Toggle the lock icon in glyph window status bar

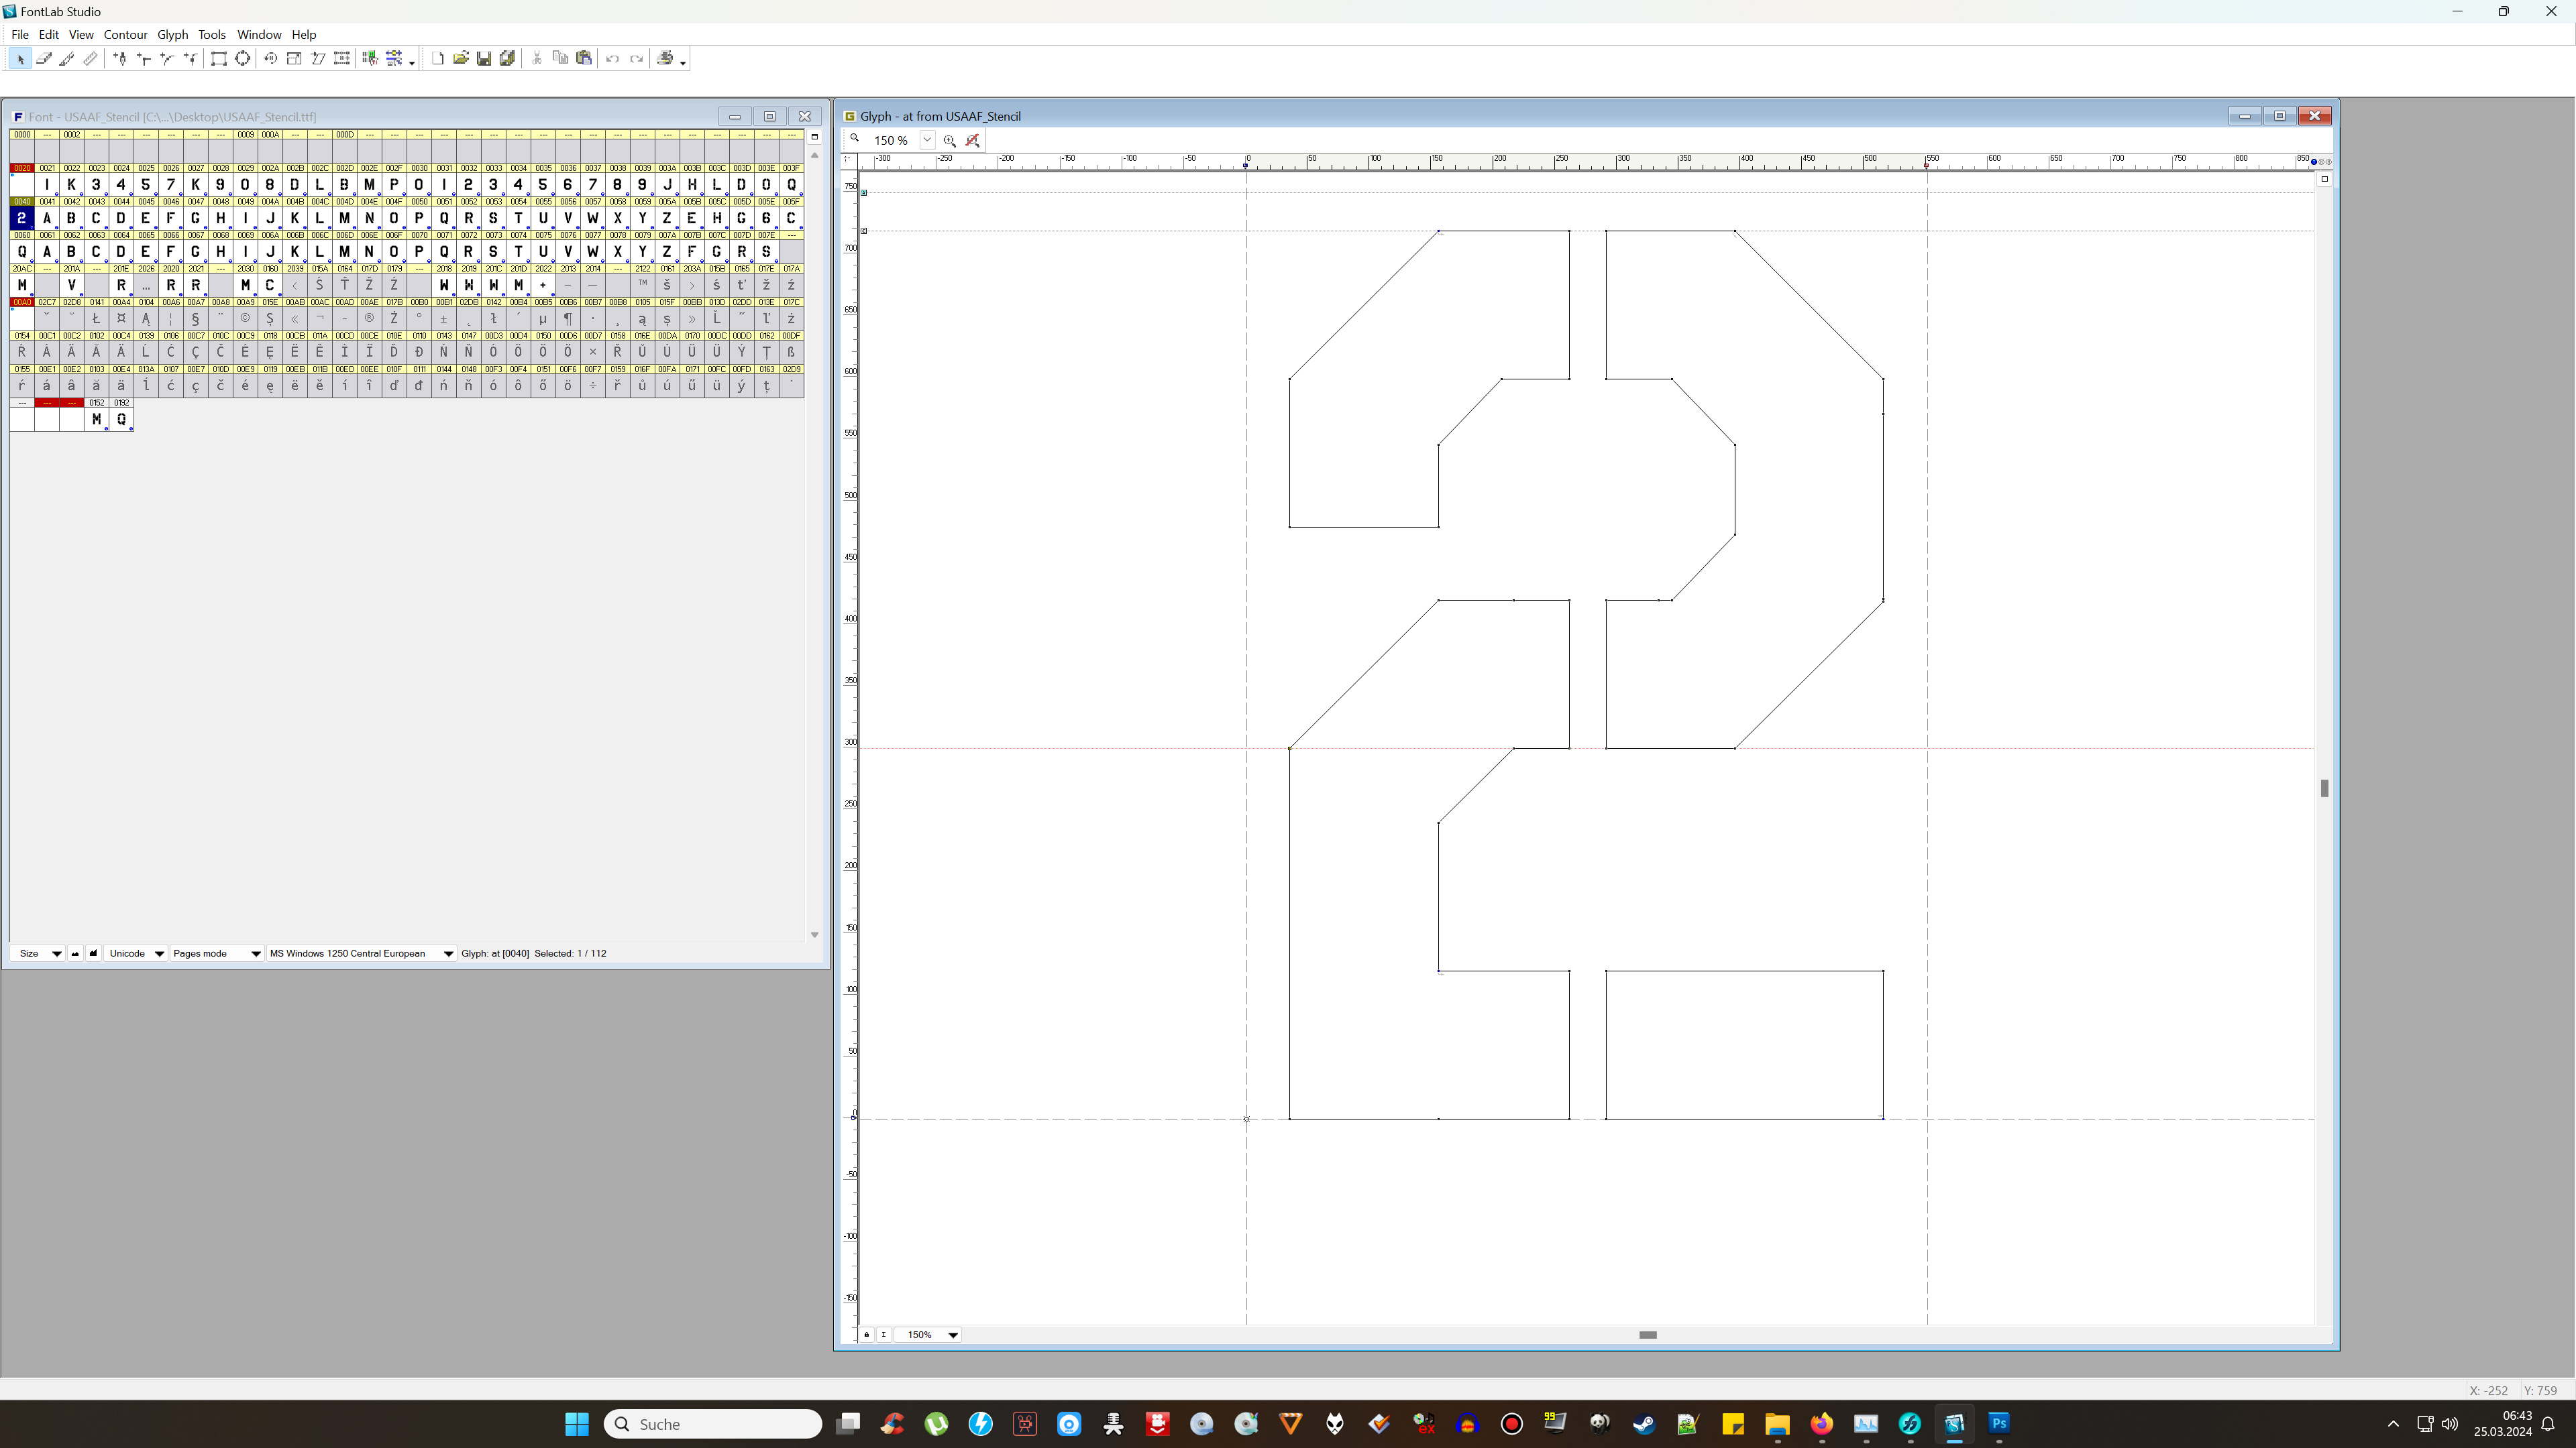(x=866, y=1335)
